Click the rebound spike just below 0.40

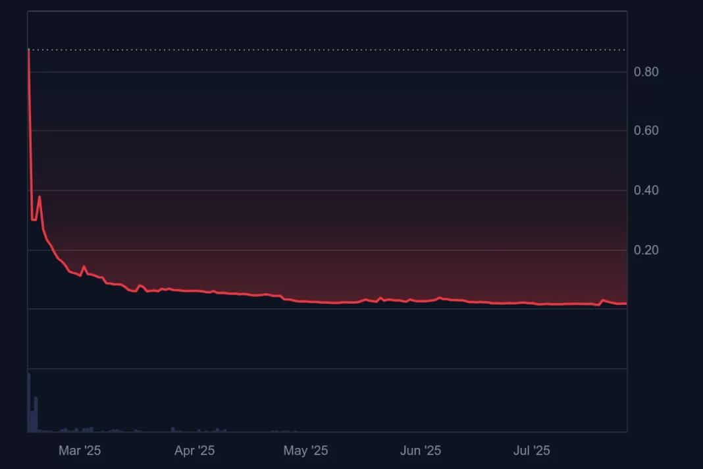[x=39, y=196]
